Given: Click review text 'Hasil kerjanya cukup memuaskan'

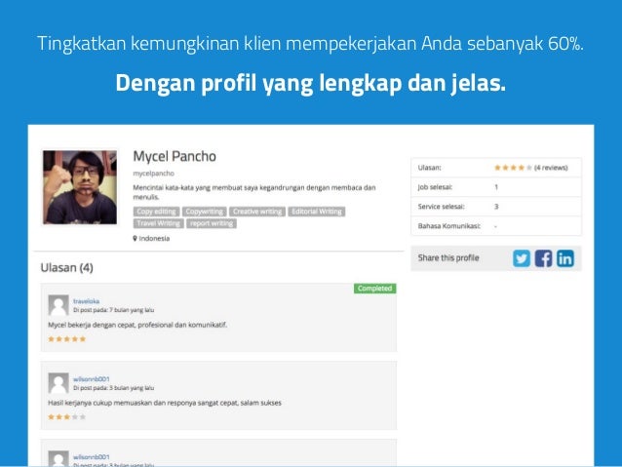Looking at the screenshot, I should click(x=165, y=403).
